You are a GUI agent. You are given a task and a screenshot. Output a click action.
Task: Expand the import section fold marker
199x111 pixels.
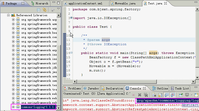71,18
